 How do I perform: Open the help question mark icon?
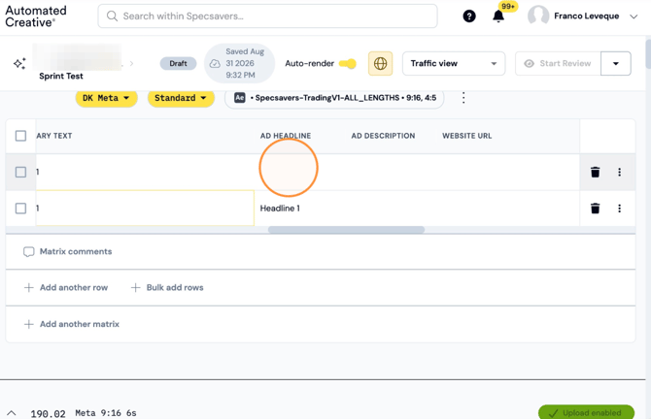coord(469,16)
